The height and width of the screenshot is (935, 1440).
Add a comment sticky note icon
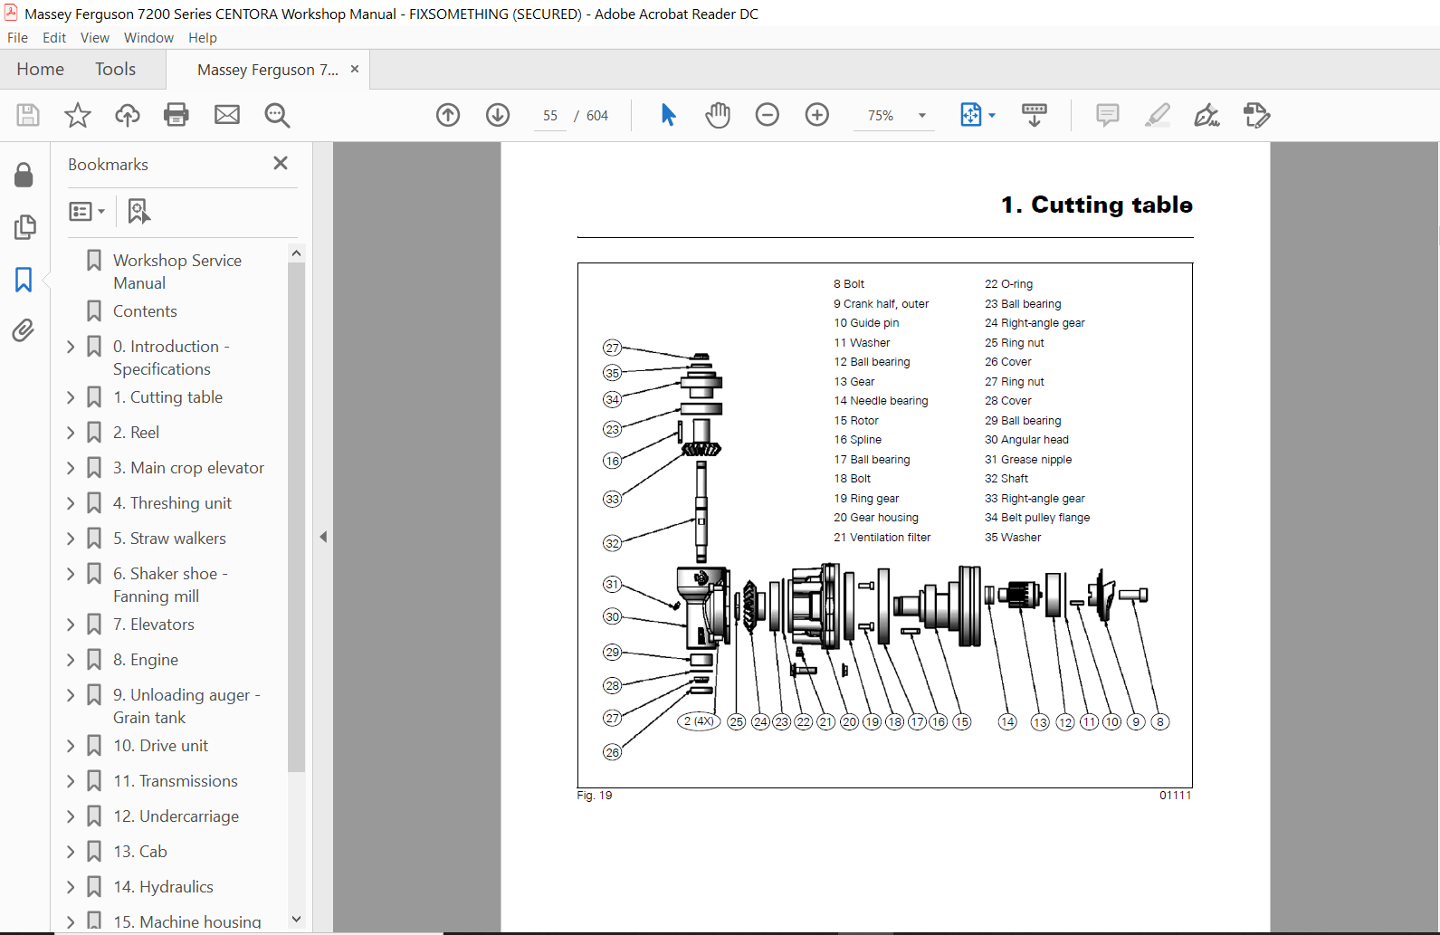pyautogui.click(x=1108, y=115)
